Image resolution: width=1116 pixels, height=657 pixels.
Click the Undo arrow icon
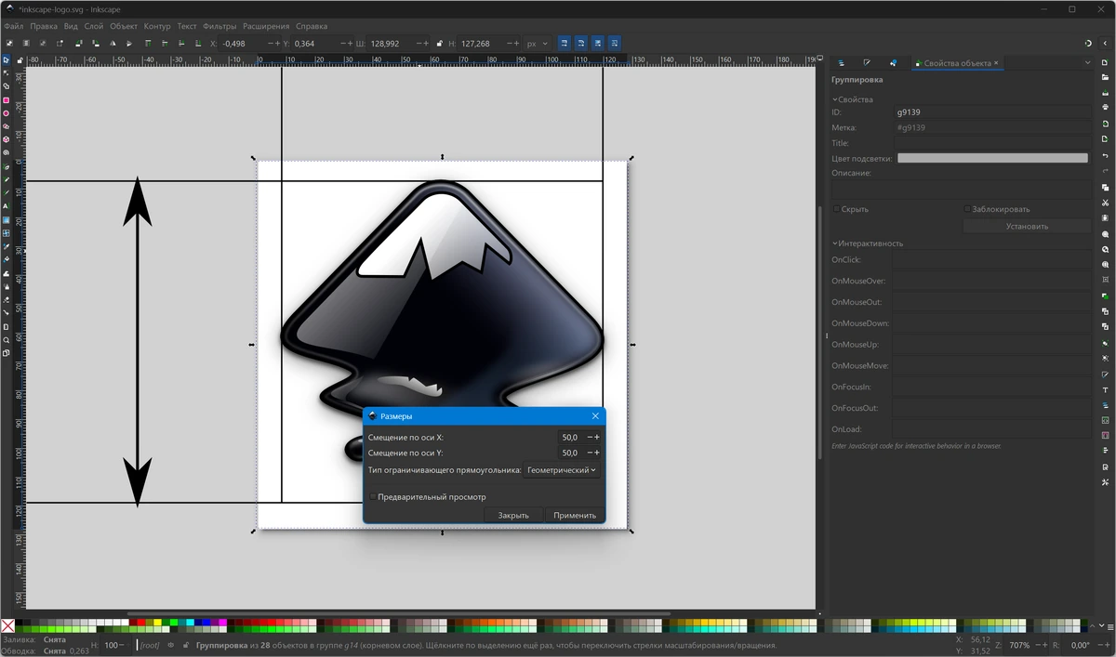coord(1105,156)
